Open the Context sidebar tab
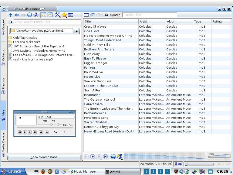Screen dimensions: 233x175 (x=3, y=26)
